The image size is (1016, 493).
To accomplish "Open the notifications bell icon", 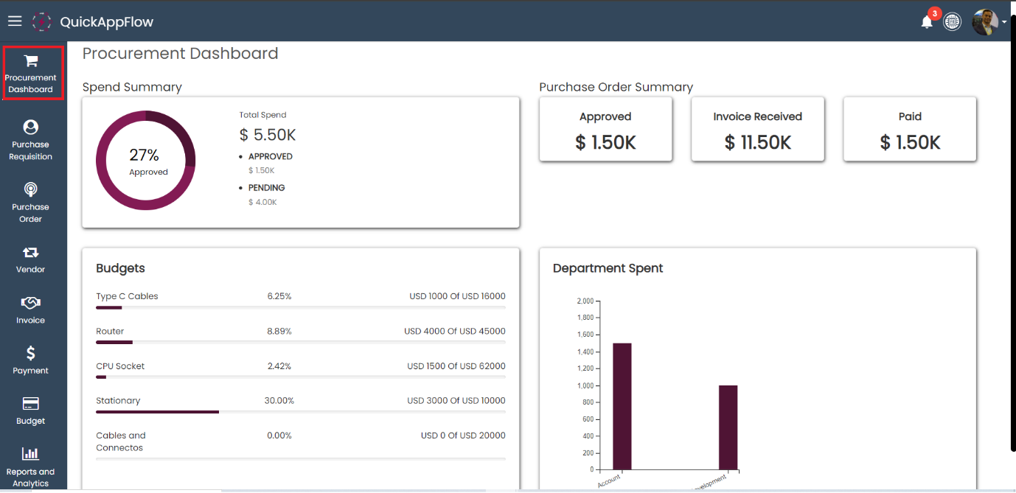I will coord(927,22).
